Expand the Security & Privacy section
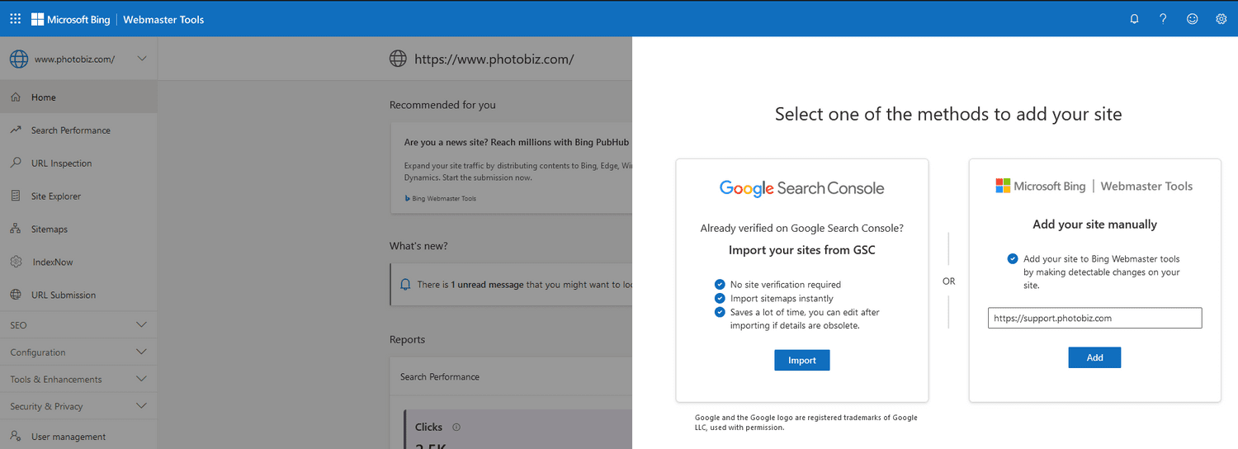The image size is (1238, 449). pos(141,406)
